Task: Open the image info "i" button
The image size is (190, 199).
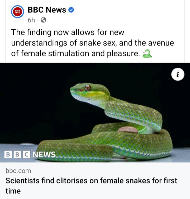Action: click(178, 74)
